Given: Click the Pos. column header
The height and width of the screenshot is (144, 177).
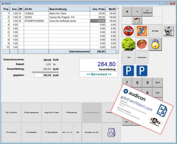Looking at the screenshot, I should click(x=6, y=9).
